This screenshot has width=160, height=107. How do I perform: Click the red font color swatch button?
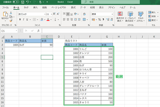pos(48,19)
